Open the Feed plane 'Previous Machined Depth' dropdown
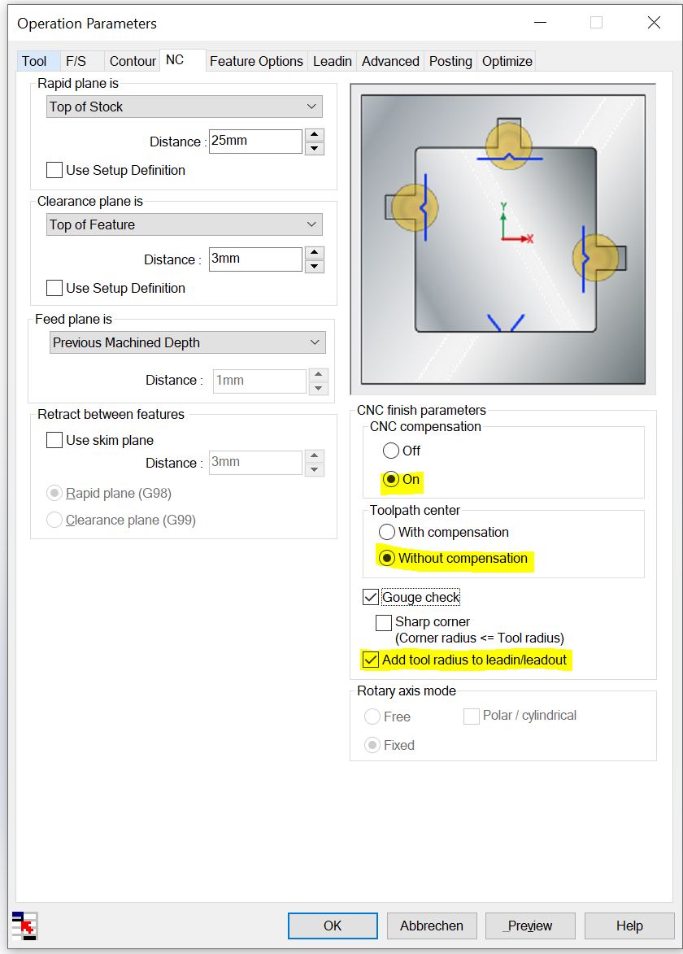This screenshot has width=683, height=954. [x=187, y=342]
